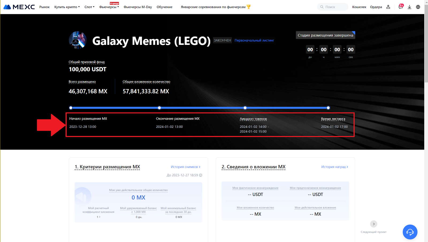Click the last timeline marker for Время листинга
Screen dimensions: 428x242
[328, 108]
